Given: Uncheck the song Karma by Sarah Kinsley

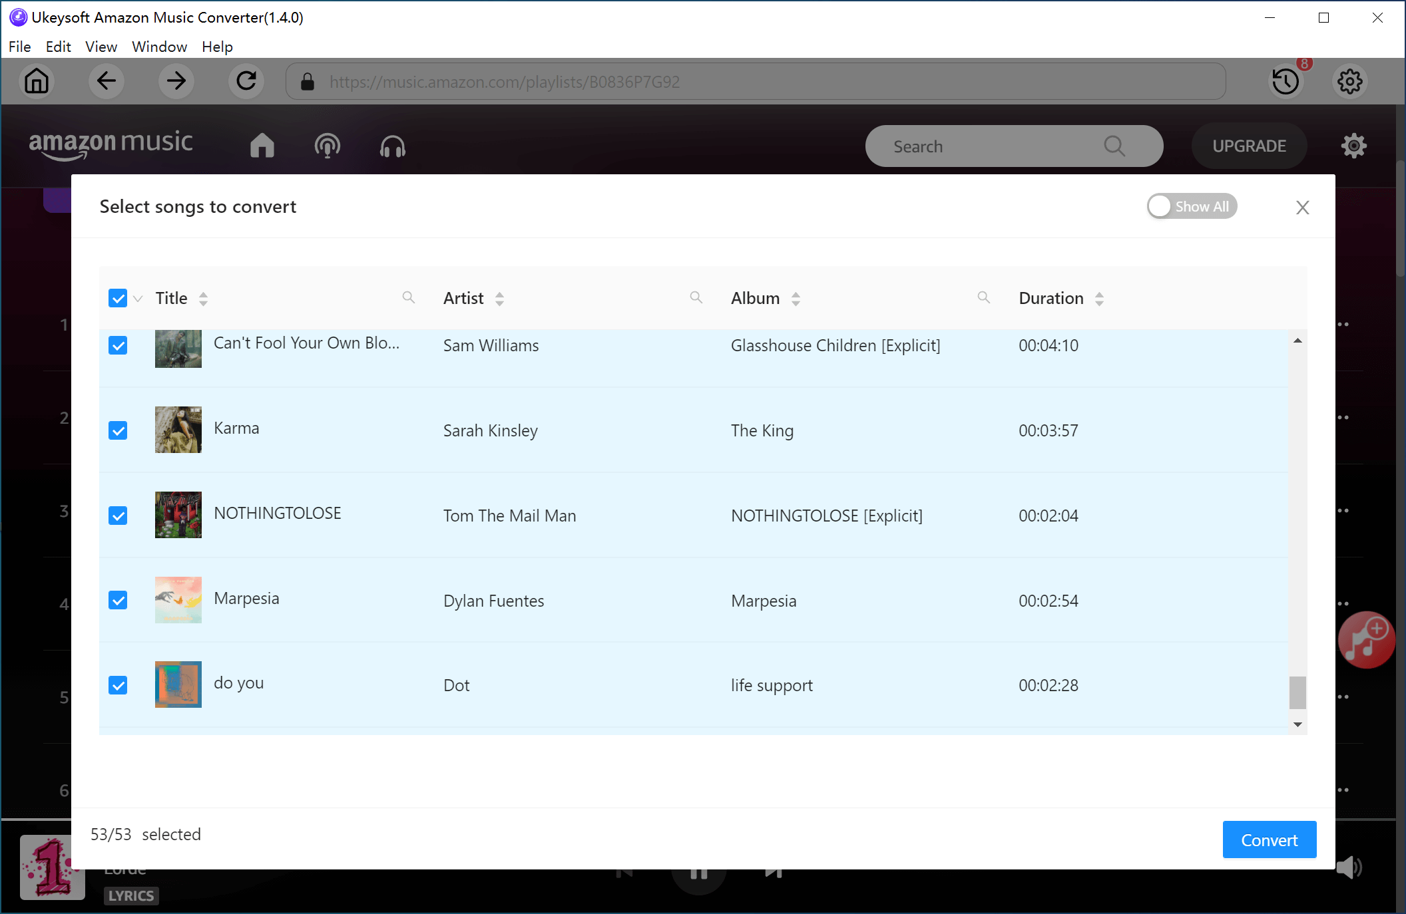Looking at the screenshot, I should (x=118, y=430).
